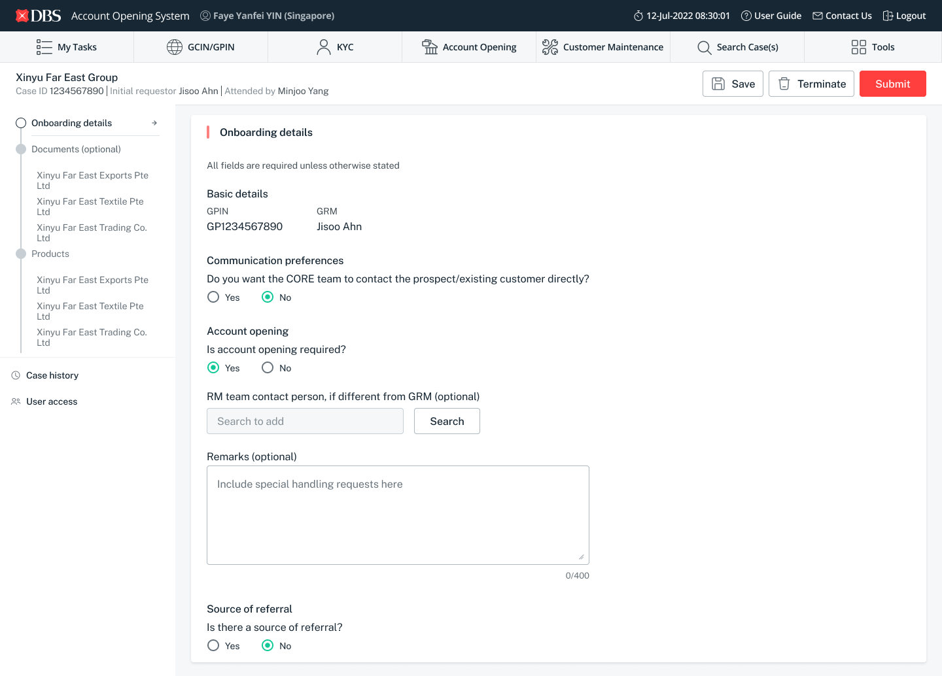Screen dimensions: 942x676
Task: Open the My Tasks menu label
Action: click(77, 47)
